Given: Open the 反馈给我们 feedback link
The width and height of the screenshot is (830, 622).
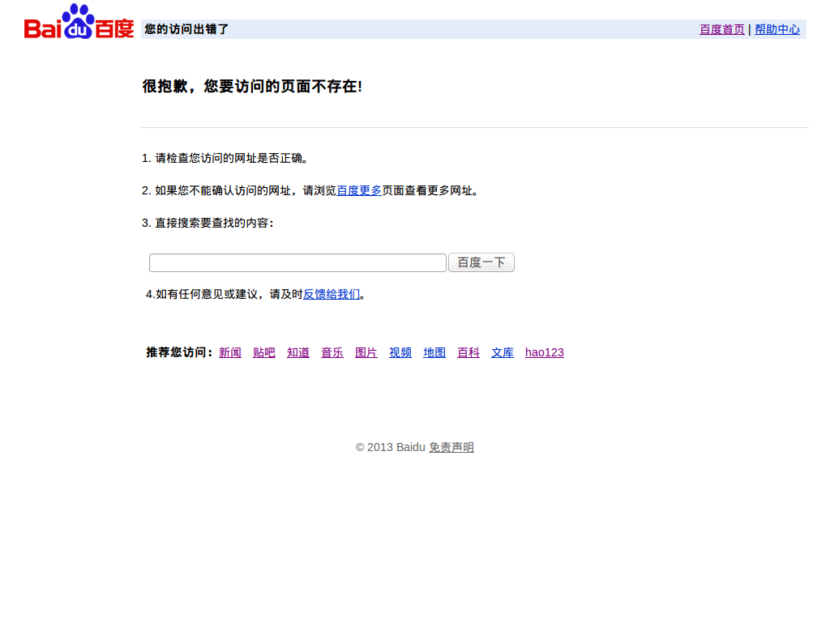Looking at the screenshot, I should pos(331,294).
